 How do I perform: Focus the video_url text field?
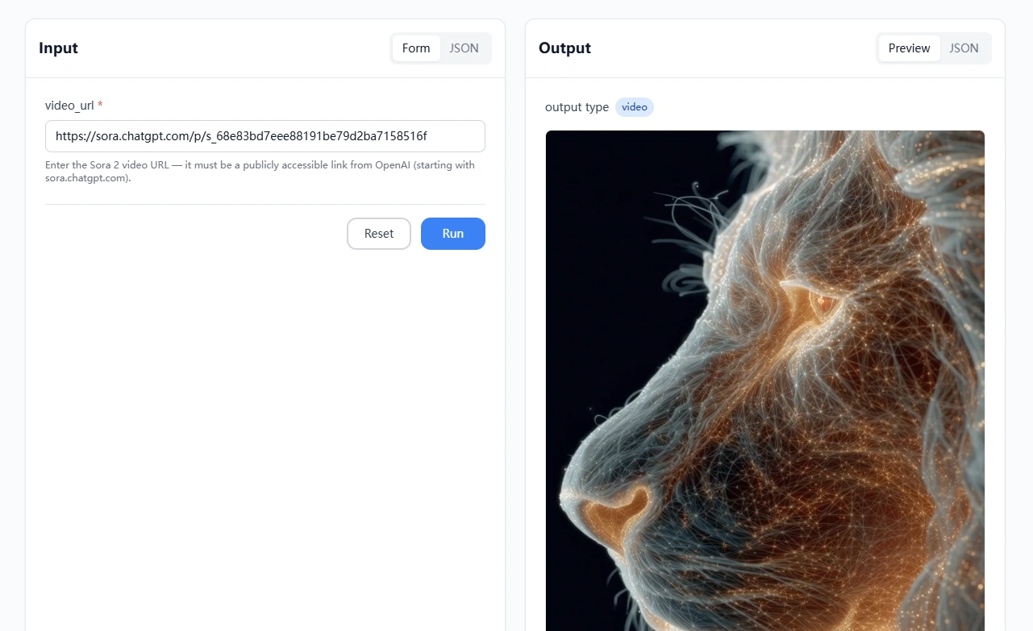[264, 136]
